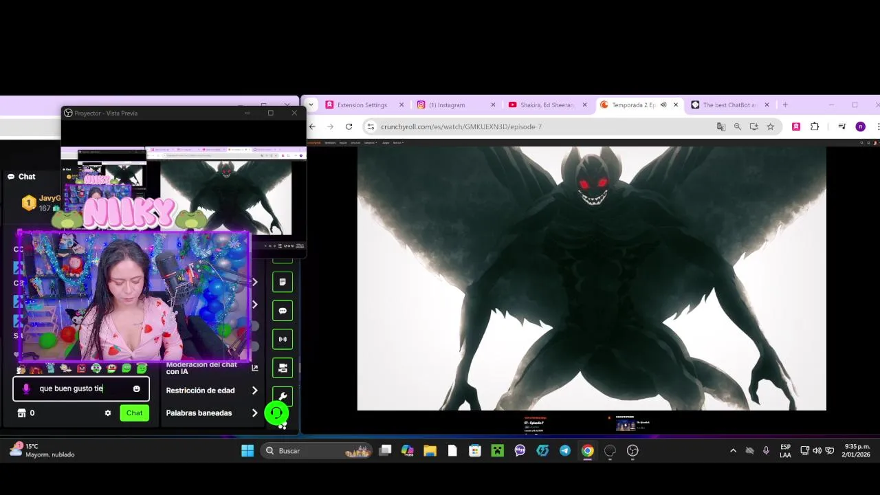The width and height of the screenshot is (880, 495).
Task: Reload the Crunchyroll page
Action: point(349,126)
